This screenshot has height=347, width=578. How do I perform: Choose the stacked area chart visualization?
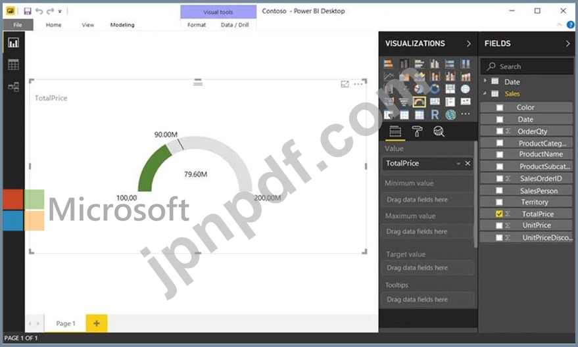(419, 76)
